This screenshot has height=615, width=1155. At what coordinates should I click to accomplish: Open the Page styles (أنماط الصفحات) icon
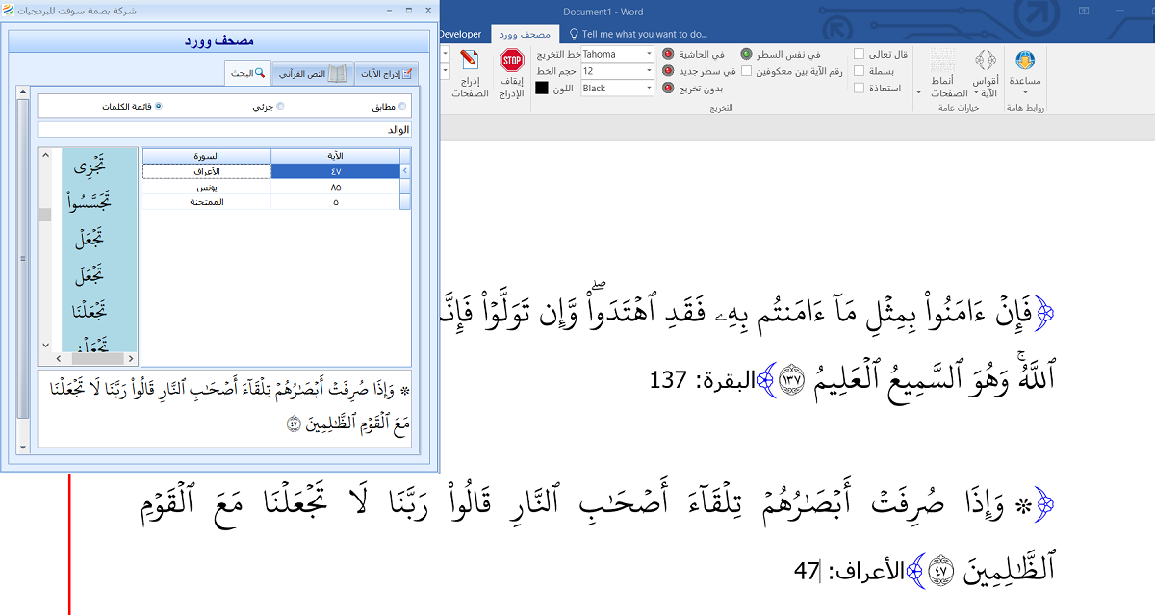tap(942, 62)
